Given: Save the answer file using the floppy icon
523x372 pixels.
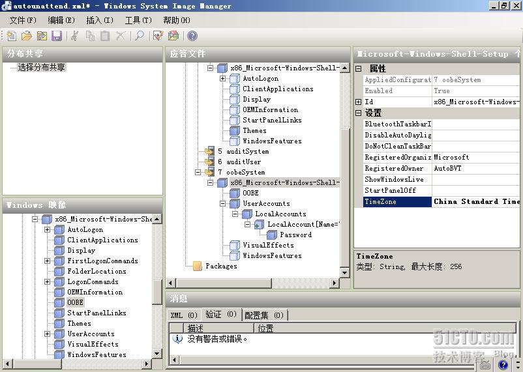Looking at the screenshot, I should click(x=57, y=36).
